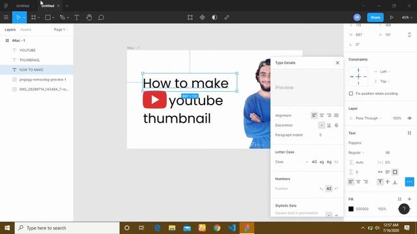Switch to first Untitled file tab
The image size is (417, 234).
tap(23, 6)
